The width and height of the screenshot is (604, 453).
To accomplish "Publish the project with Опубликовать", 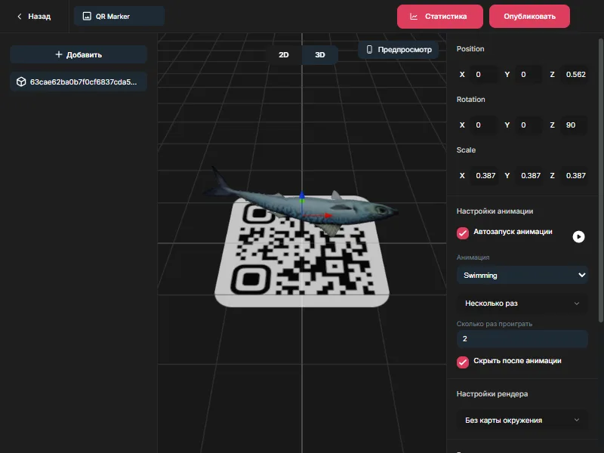I will pos(529,17).
